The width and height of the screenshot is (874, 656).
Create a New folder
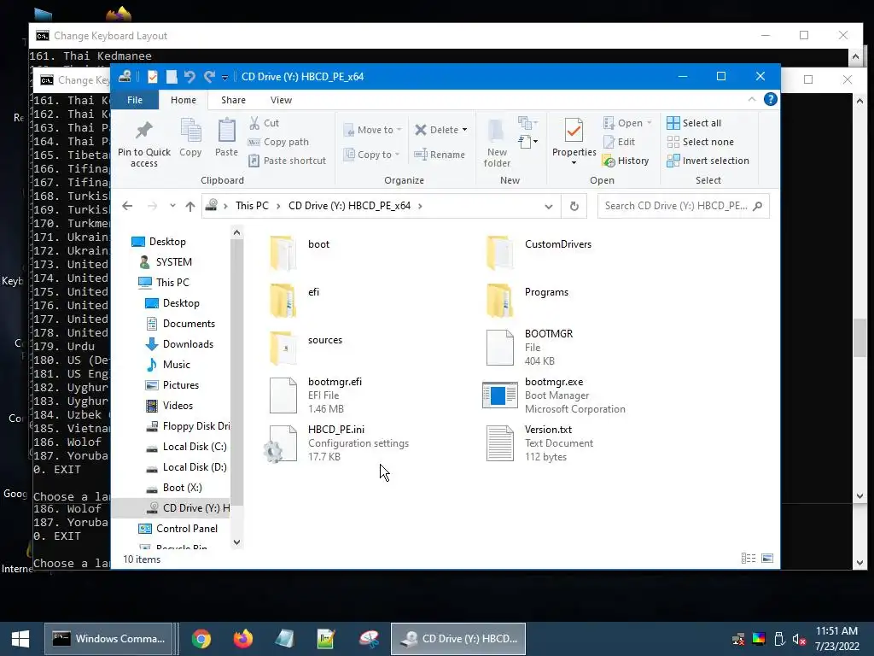click(497, 143)
